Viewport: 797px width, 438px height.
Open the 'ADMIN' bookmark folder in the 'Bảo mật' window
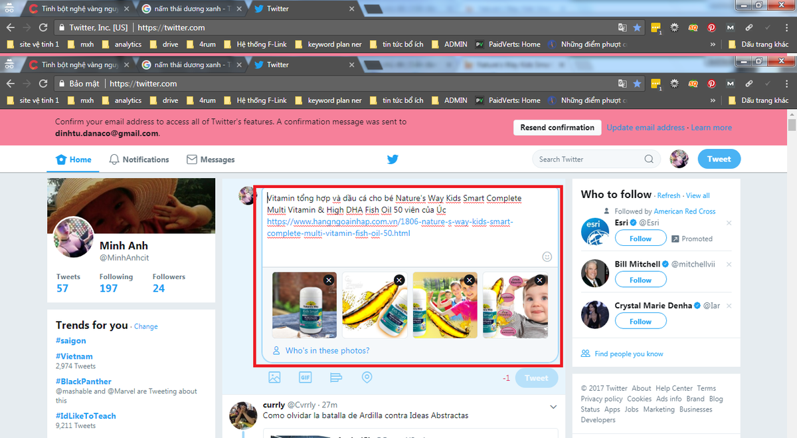click(x=449, y=100)
